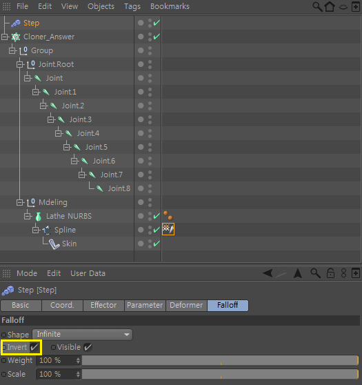Click the Skin deformer icon
The image size is (362, 385).
[x=54, y=244]
